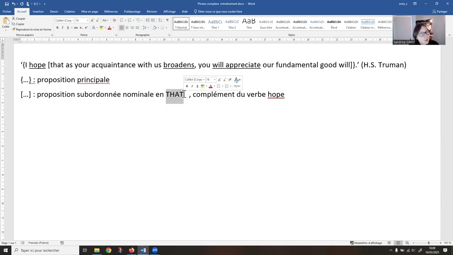Open the Calibri font name dropdown in the ribbon
Viewport: 453px width, 255px height.
pyautogui.click(x=73, y=21)
